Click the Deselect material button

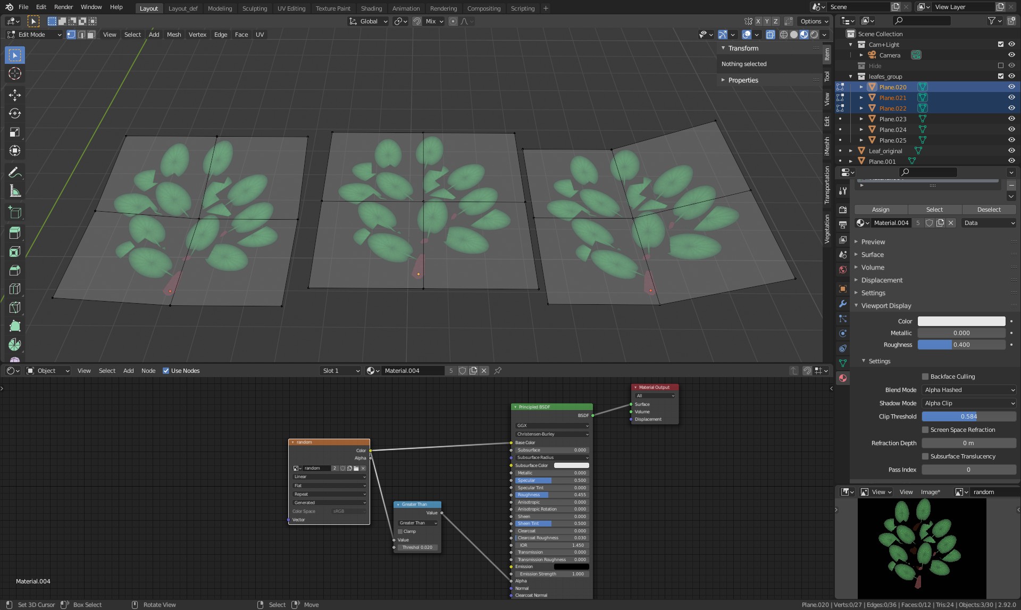pos(989,210)
